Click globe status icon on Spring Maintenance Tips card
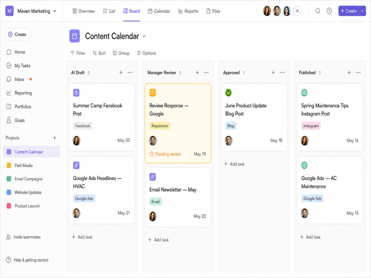The height and width of the screenshot is (278, 371). pyautogui.click(x=304, y=93)
